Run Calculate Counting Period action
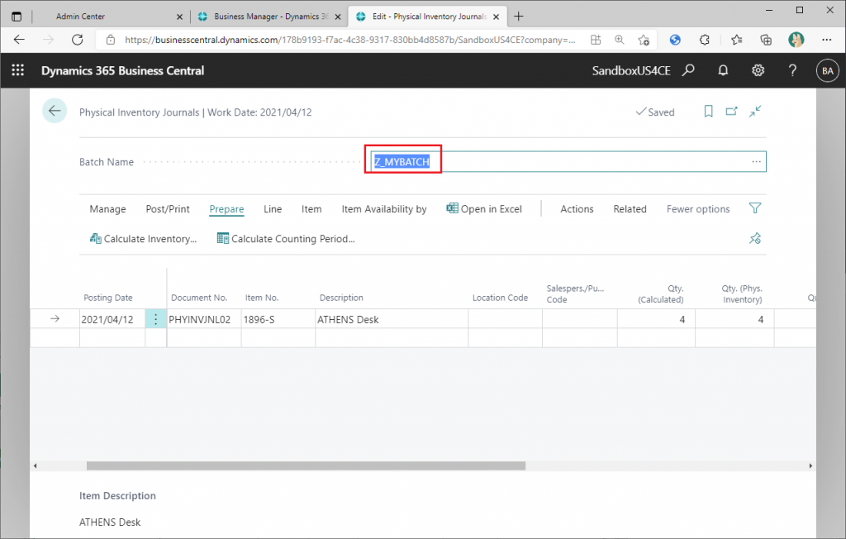 [x=286, y=239]
